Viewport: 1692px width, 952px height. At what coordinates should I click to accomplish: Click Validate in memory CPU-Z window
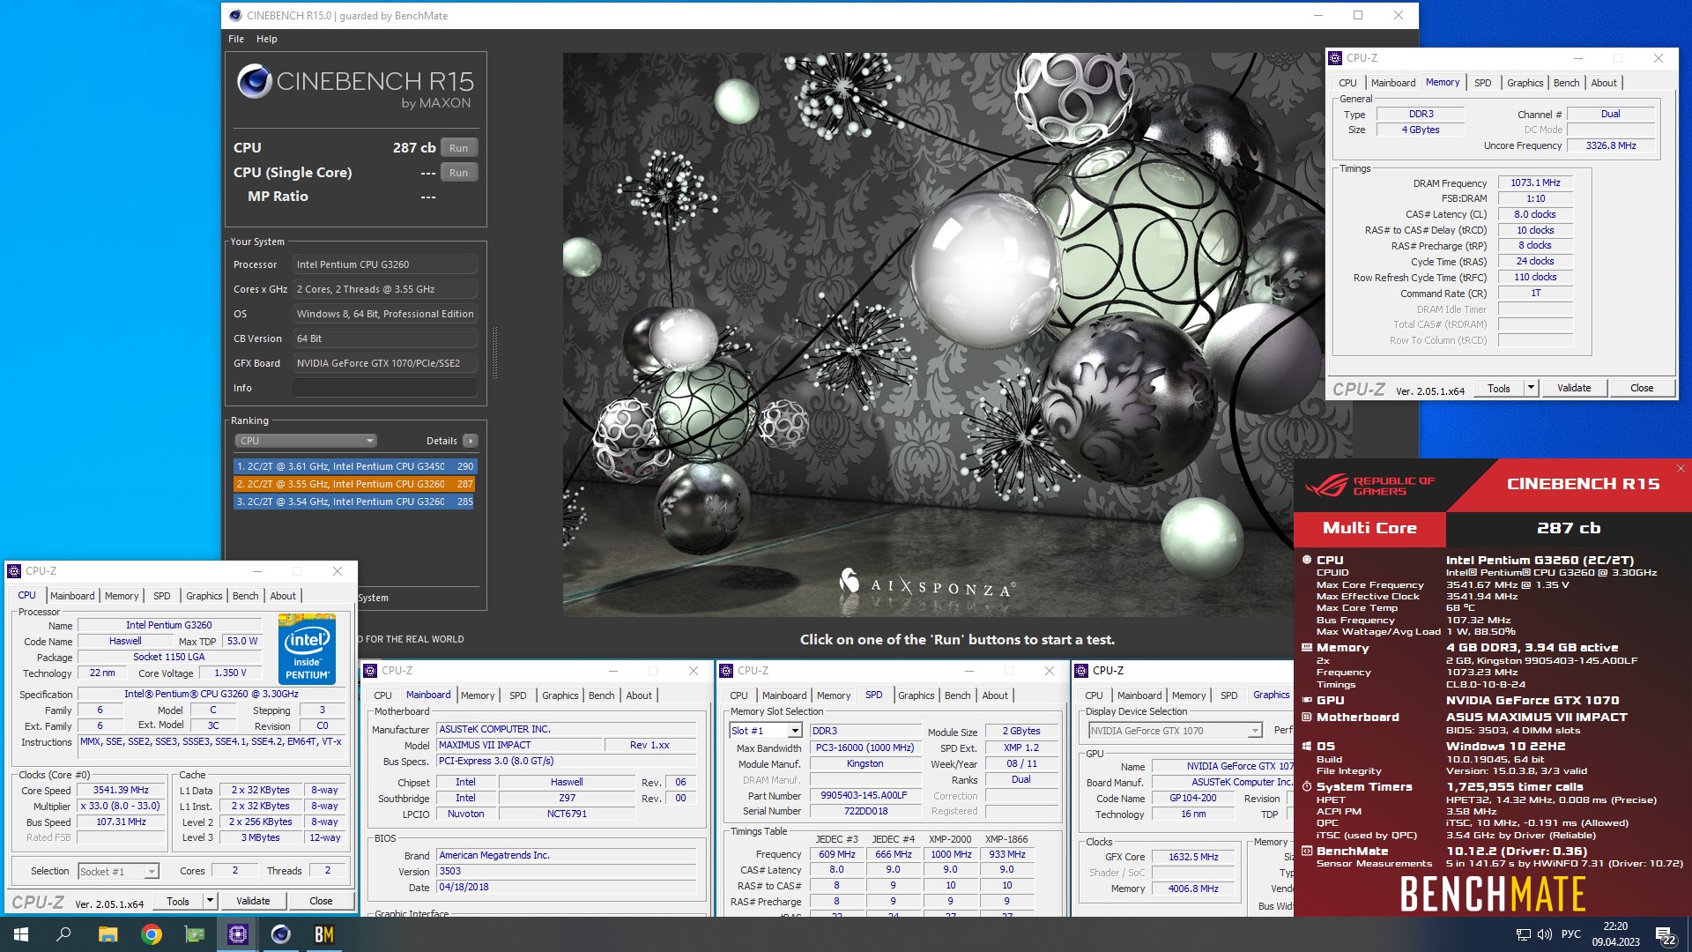coord(1574,388)
